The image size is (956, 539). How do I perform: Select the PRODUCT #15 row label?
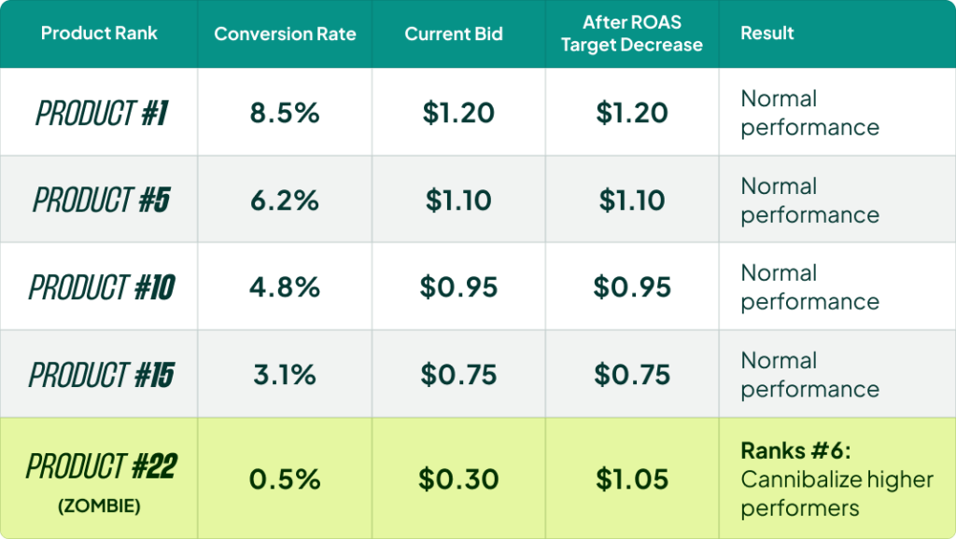coord(101,375)
